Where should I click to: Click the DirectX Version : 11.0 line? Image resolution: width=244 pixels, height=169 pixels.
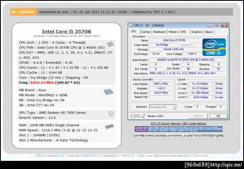[37, 118]
